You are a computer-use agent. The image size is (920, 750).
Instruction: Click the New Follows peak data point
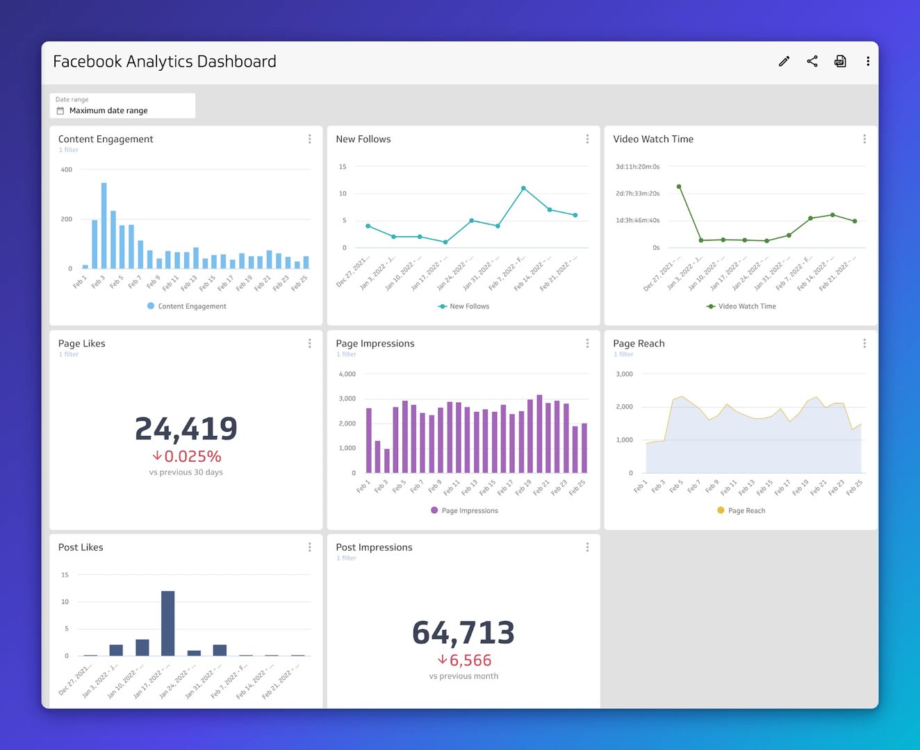coord(523,188)
